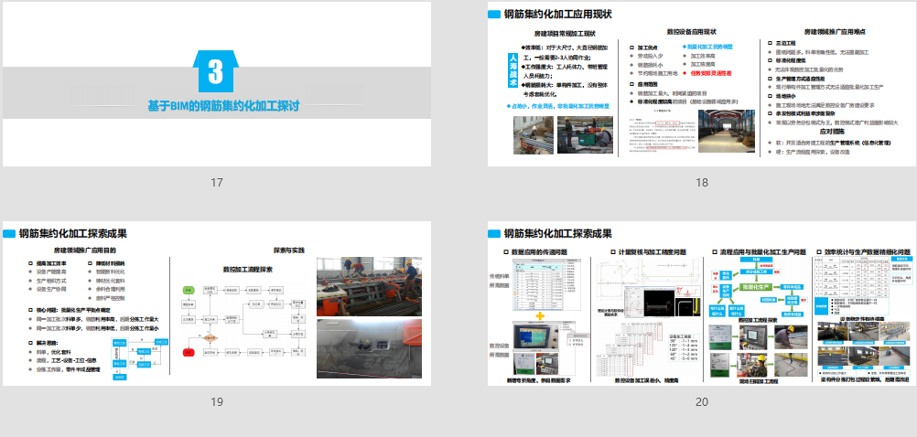
Task: Click the slide number 18 label
Action: (x=702, y=183)
